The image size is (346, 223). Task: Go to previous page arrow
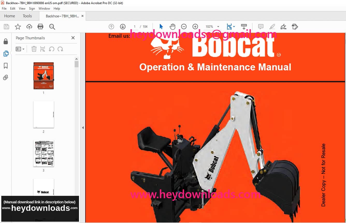click(111, 27)
